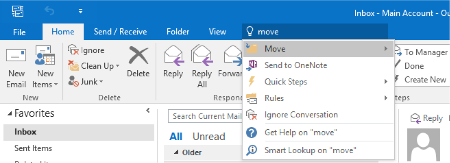This screenshot has width=450, height=163.
Task: Click the Done quick step
Action: [410, 66]
